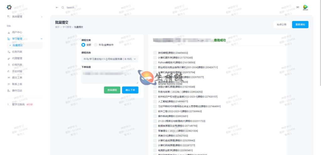Select the 牛马-金牌合作 radio option
Viewport: 321px width, 155px height.
tap(96, 45)
